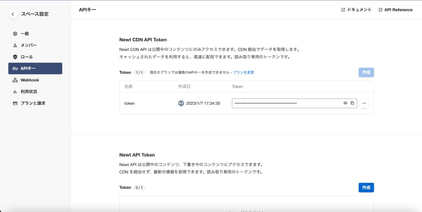
Task: Click the external link icon beside ドキュメント
Action: point(343,10)
